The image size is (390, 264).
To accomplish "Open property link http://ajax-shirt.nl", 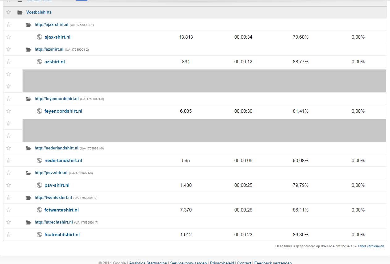I will (x=51, y=25).
